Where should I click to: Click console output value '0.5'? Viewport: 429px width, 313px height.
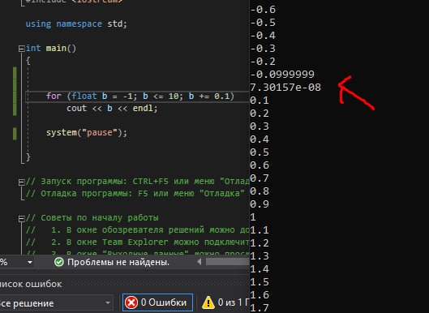(260, 152)
